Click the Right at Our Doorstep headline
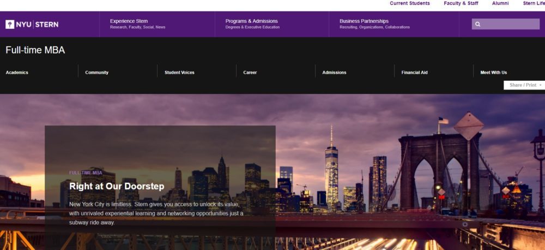 117,186
